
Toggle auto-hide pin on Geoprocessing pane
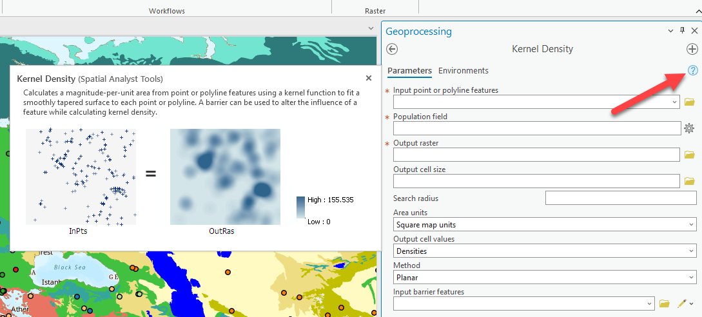click(x=682, y=31)
